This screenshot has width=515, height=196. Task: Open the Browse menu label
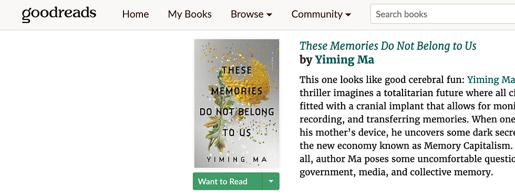pyautogui.click(x=247, y=14)
